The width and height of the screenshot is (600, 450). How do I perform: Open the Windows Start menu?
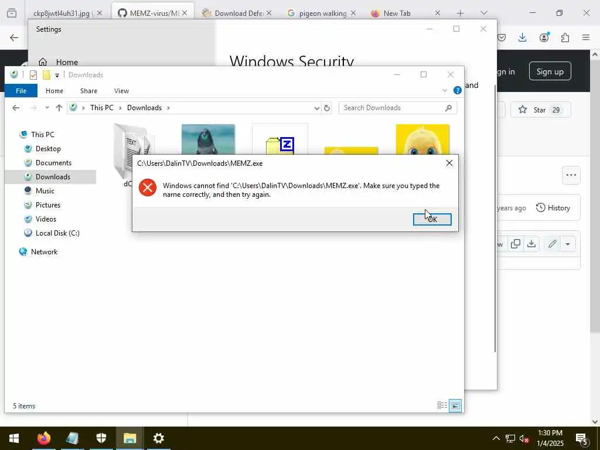[14, 438]
